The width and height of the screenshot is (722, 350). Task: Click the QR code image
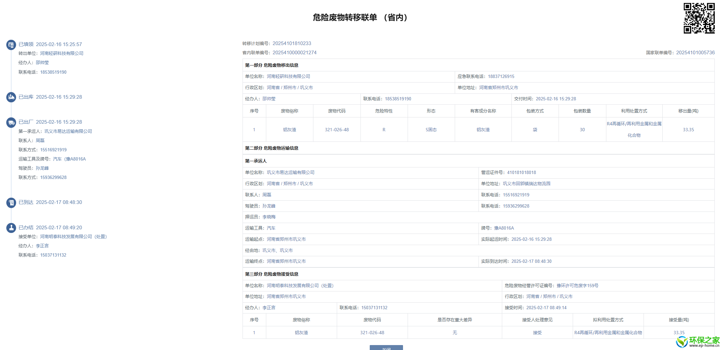(x=699, y=18)
